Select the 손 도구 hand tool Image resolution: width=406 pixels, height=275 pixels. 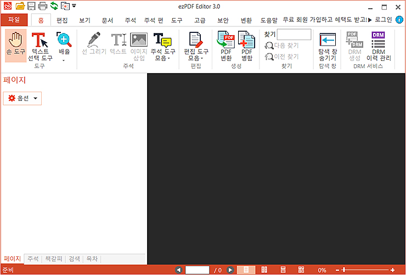click(16, 46)
